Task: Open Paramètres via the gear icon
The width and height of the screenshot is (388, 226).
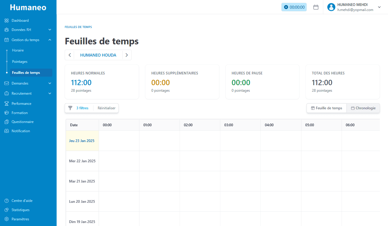Action: pos(6,219)
